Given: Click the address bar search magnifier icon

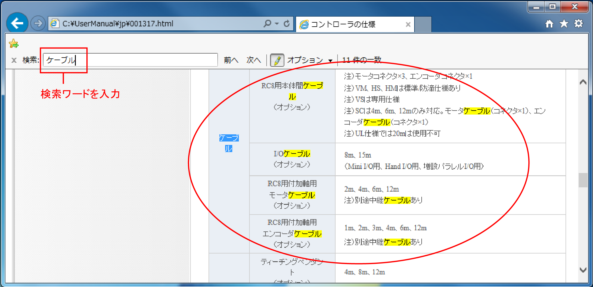Looking at the screenshot, I should pyautogui.click(x=267, y=23).
